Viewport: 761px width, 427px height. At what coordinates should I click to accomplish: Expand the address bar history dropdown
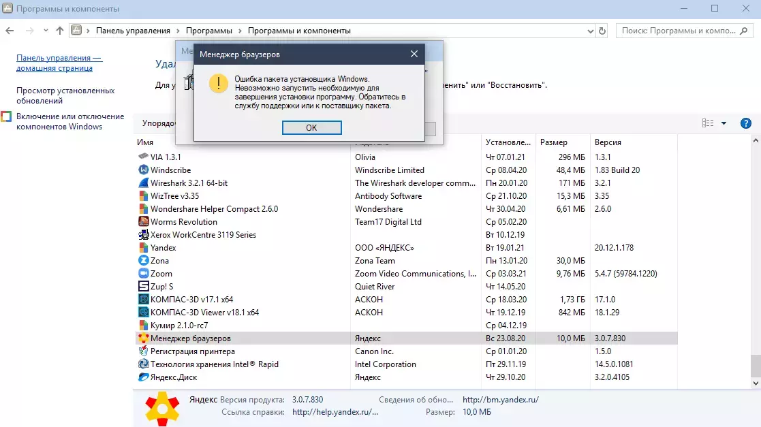click(x=590, y=31)
